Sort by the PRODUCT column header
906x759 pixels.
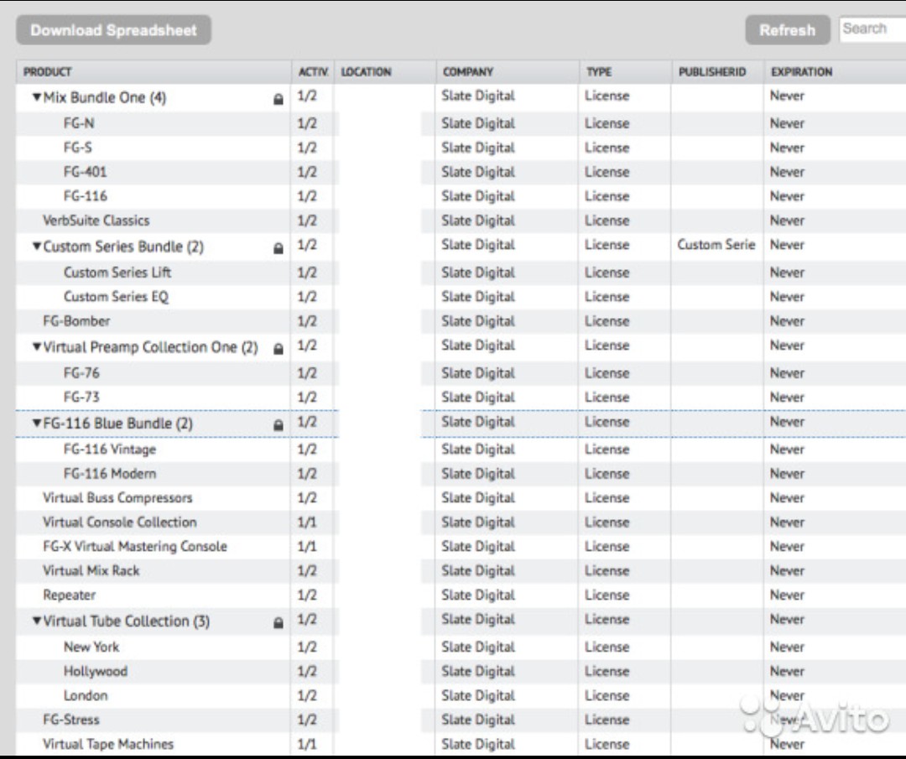coord(154,71)
